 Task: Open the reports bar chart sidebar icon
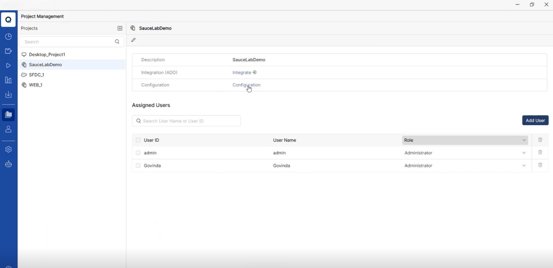click(x=8, y=80)
